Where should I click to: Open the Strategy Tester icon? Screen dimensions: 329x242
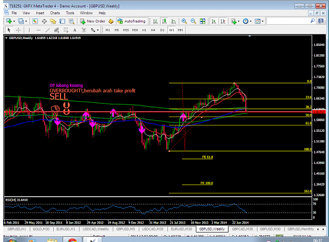click(72, 21)
